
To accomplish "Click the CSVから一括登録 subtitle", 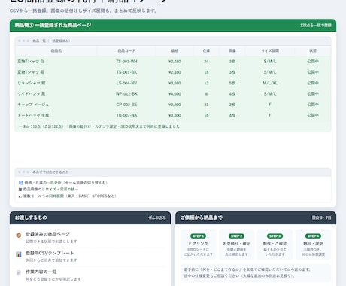I will 83,11.
